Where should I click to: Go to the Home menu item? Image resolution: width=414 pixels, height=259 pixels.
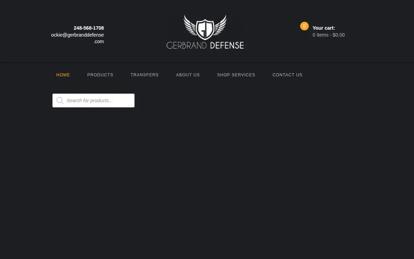(x=63, y=75)
